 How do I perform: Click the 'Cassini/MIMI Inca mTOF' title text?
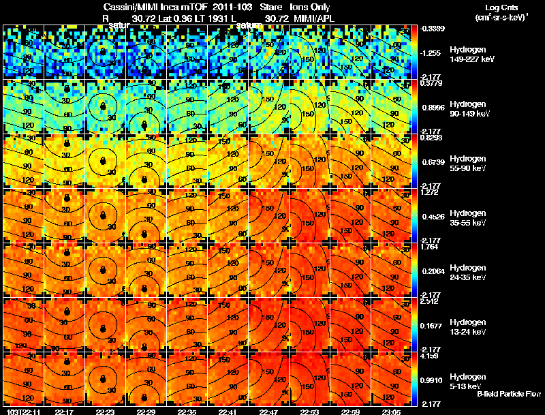pyautogui.click(x=155, y=7)
